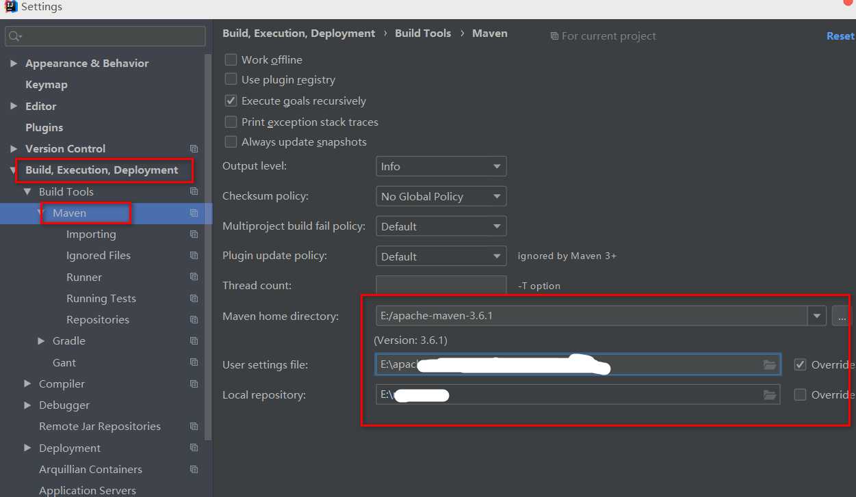Viewport: 856px width, 497px height.
Task: Click project-level icon beside Build Tools
Action: coord(194,192)
